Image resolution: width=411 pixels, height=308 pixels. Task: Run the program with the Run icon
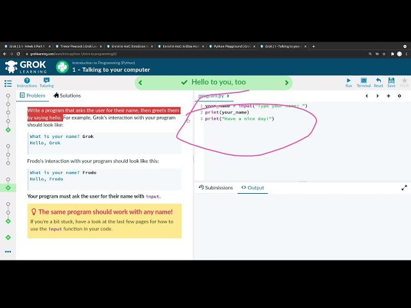tap(348, 83)
